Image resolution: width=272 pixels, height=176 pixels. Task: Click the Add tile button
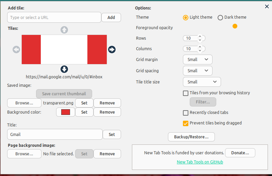(x=111, y=18)
